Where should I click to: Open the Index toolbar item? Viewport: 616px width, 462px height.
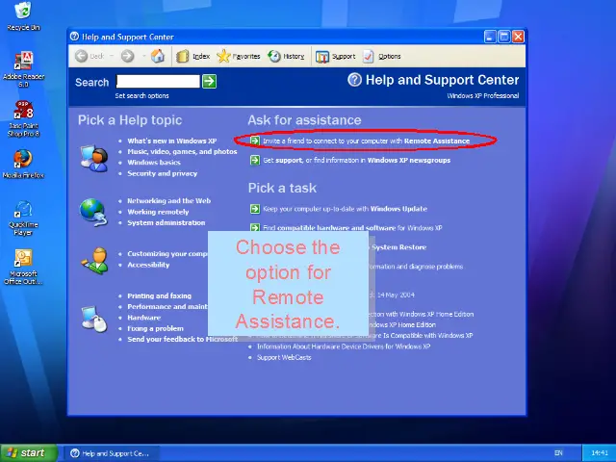coord(192,56)
